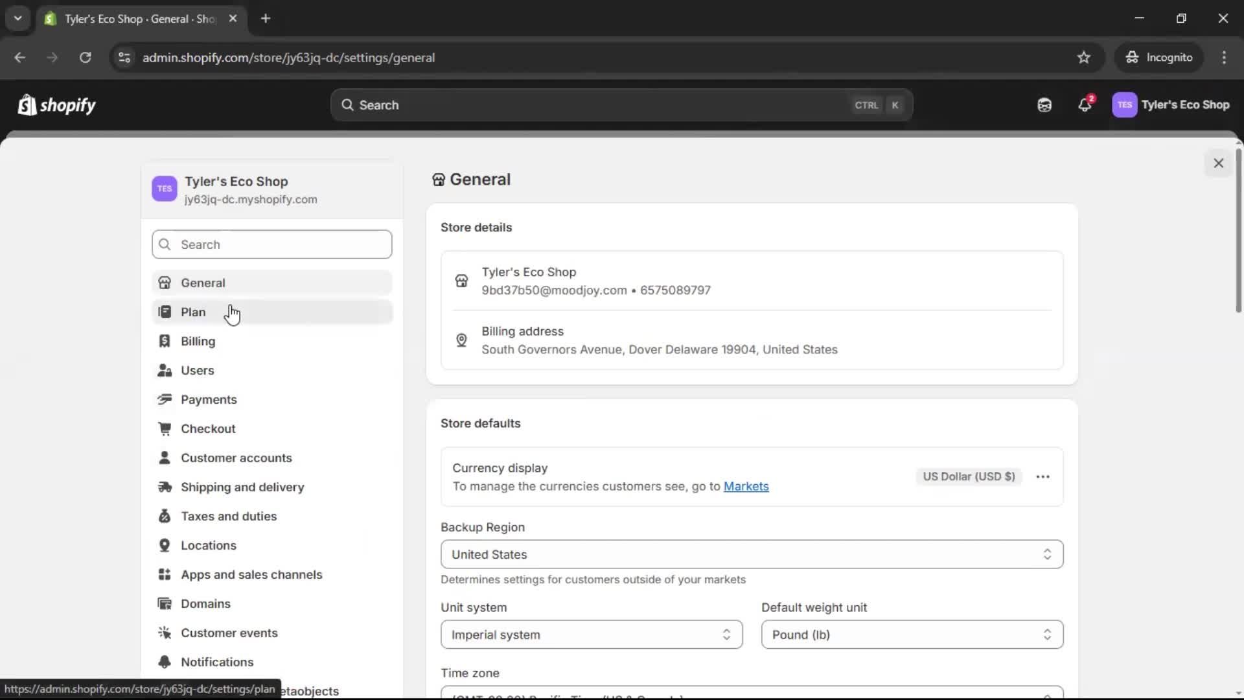Click the Billing address row
Viewport: 1244px width, 700px height.
tap(752, 340)
